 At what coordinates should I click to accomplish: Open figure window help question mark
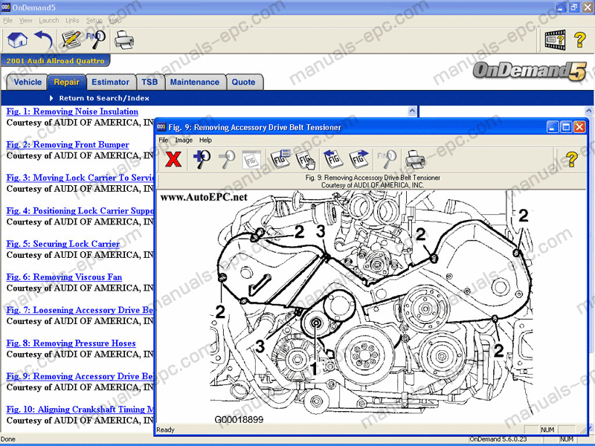click(x=571, y=159)
